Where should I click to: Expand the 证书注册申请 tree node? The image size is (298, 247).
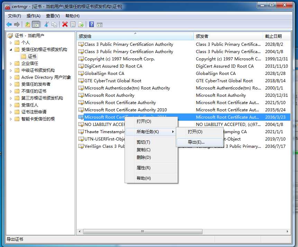coord(11,112)
